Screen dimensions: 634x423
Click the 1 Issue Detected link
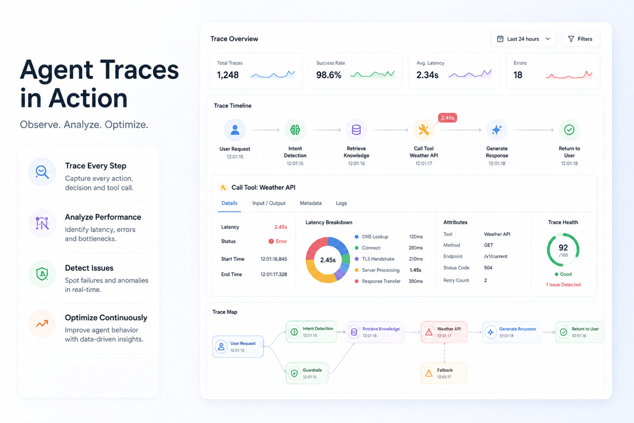(x=563, y=284)
